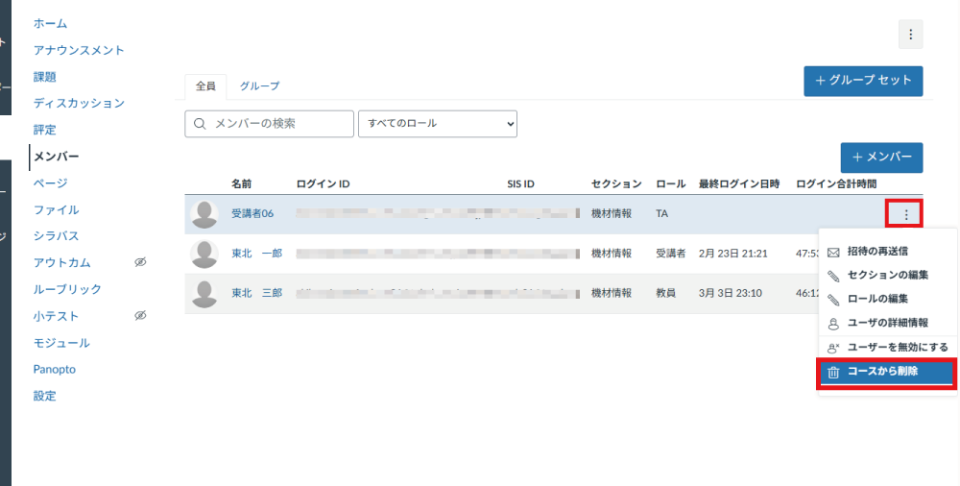Click 機材情報 section cell in 東北 三郎 row

611,294
